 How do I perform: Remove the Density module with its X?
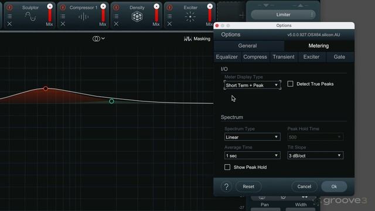tap(116, 24)
